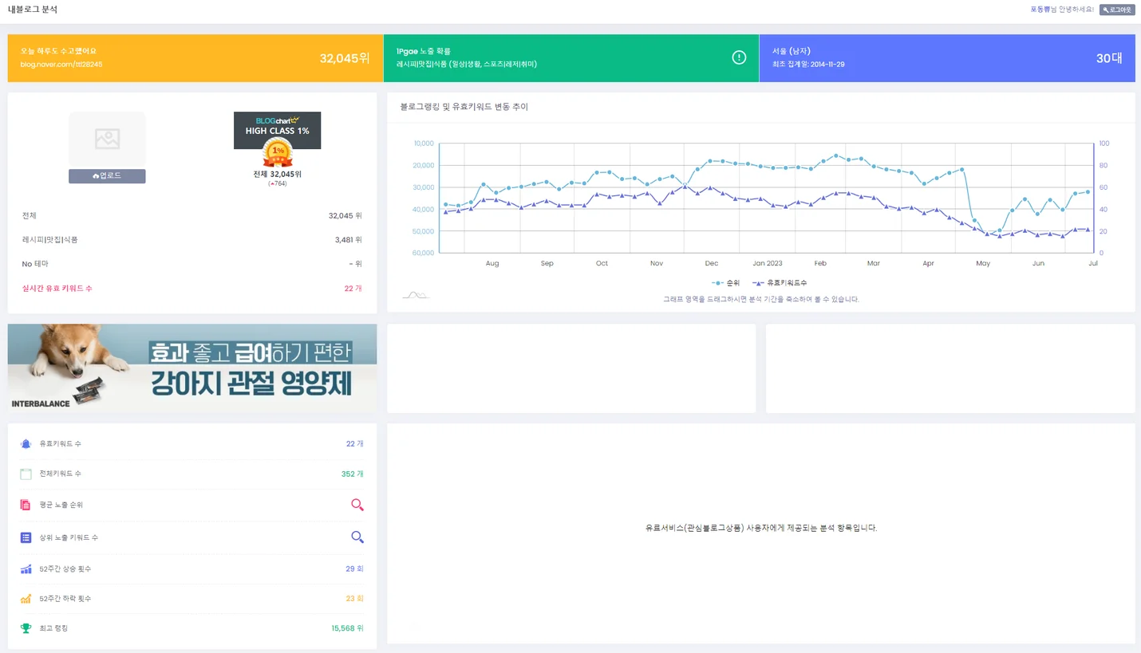This screenshot has width=1141, height=653.
Task: Click the 1Pgae 노출 확률 heading
Action: 424,51
